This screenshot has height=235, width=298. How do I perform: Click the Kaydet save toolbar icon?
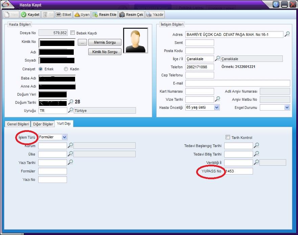tap(30, 15)
